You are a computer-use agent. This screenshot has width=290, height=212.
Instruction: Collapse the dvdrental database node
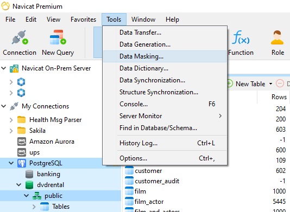[18, 185]
